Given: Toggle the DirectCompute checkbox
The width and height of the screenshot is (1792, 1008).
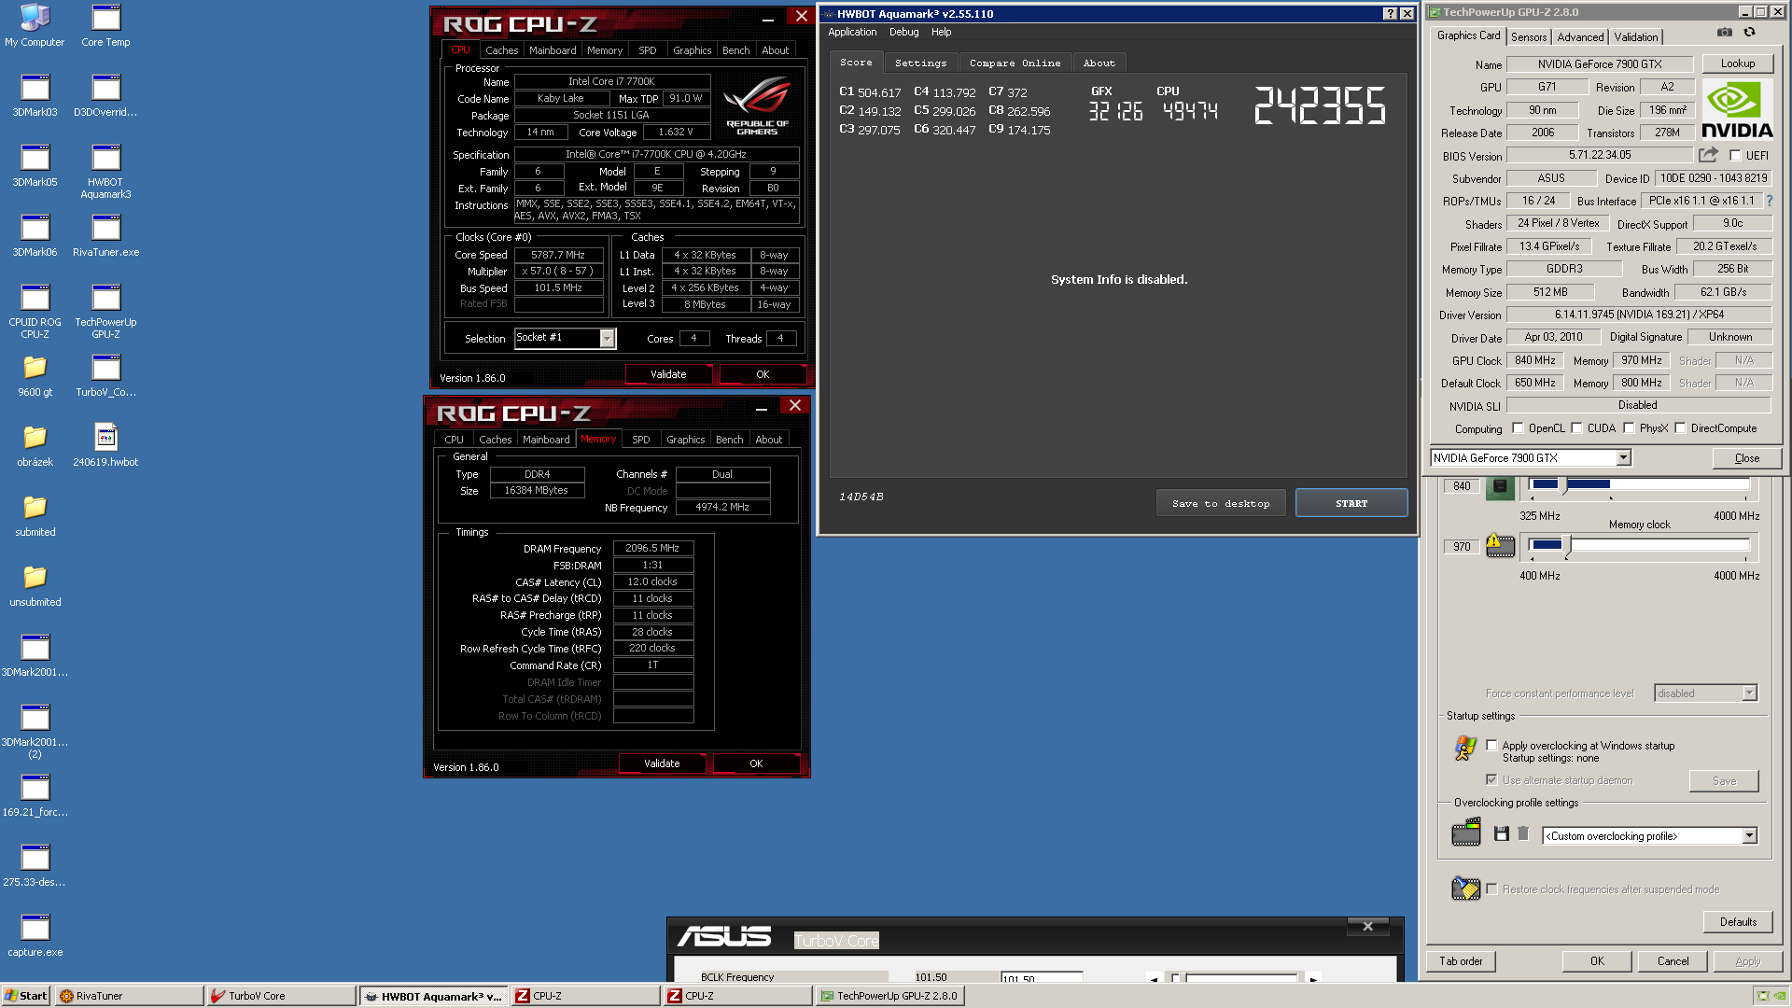Looking at the screenshot, I should click(1680, 428).
